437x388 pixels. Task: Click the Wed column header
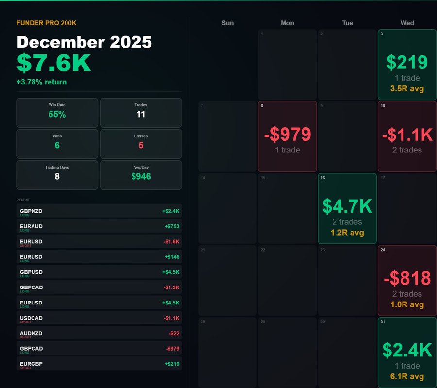tap(407, 23)
